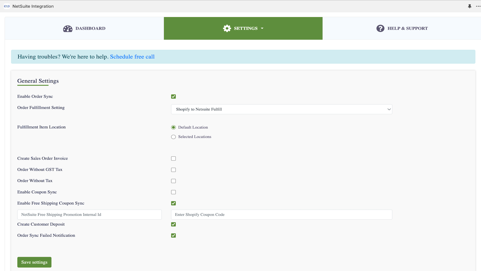
Task: Open the Order Fulfillment Setting dropdown
Action: click(282, 109)
